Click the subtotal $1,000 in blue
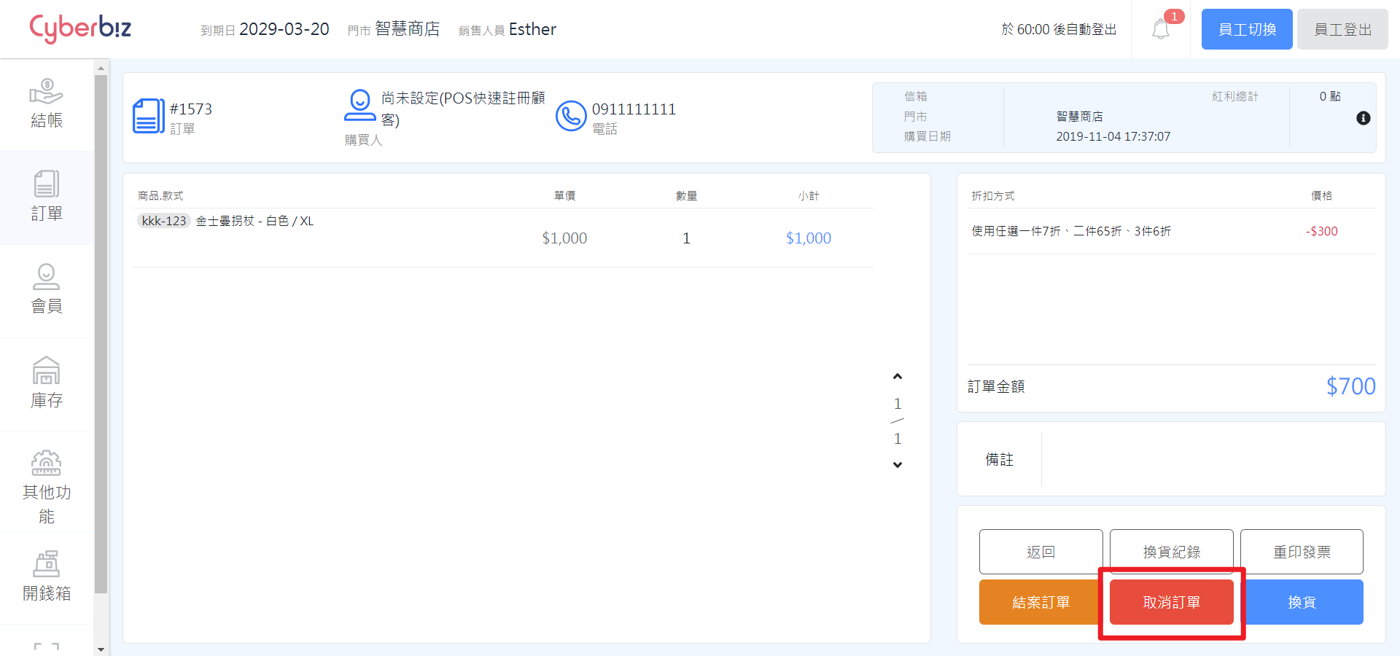Viewport: 1400px width, 656px height. click(808, 238)
